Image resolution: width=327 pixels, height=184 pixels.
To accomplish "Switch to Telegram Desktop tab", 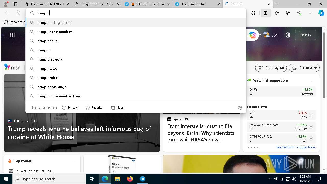I will pos(197,4).
